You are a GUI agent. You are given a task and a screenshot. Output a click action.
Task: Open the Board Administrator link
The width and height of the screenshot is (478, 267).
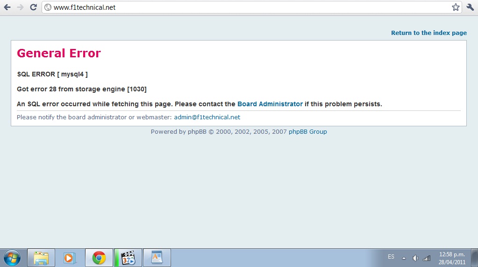270,104
